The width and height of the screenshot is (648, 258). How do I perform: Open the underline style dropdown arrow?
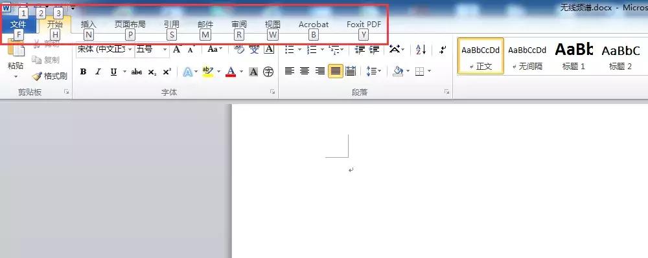124,72
